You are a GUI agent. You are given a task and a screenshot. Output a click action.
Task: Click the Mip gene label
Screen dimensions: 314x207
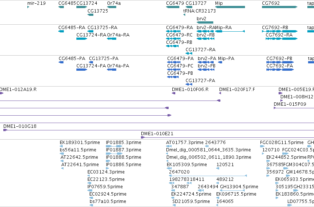point(219,3)
